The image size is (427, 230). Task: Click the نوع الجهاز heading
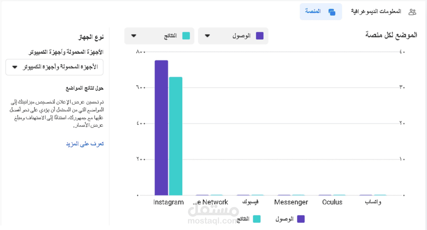tap(91, 37)
